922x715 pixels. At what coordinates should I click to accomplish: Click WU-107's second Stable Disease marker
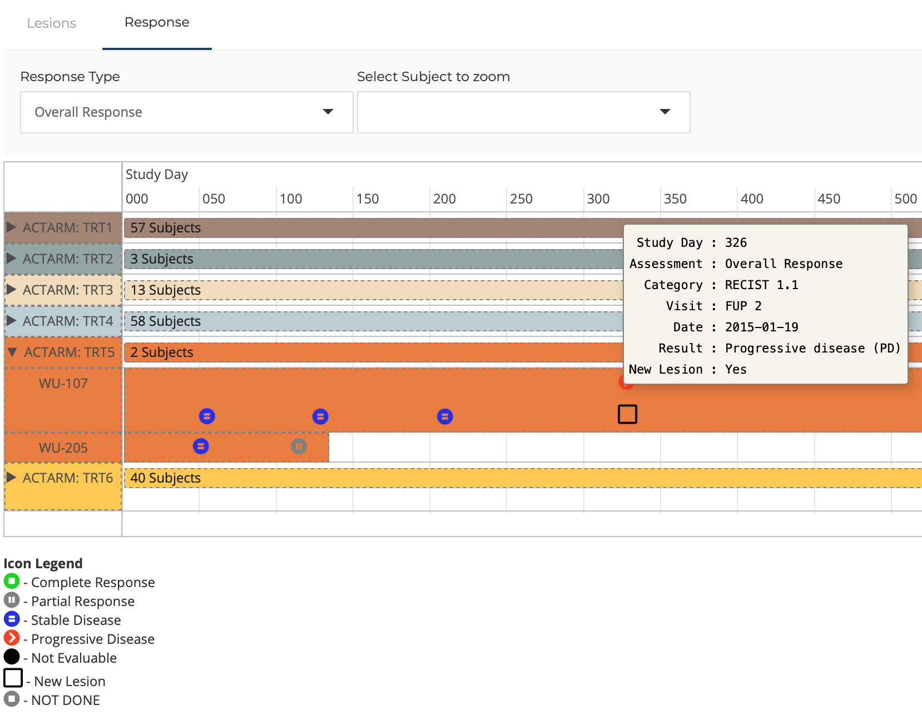[320, 416]
